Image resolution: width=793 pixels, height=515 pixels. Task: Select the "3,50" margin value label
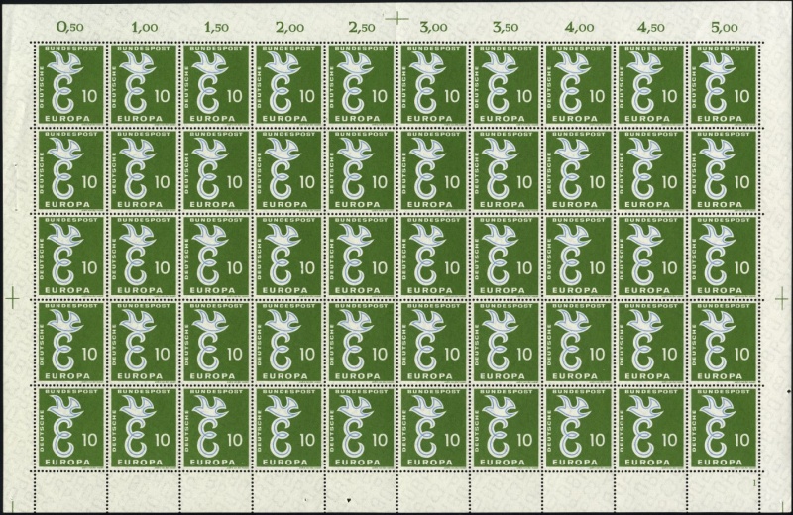click(x=508, y=21)
